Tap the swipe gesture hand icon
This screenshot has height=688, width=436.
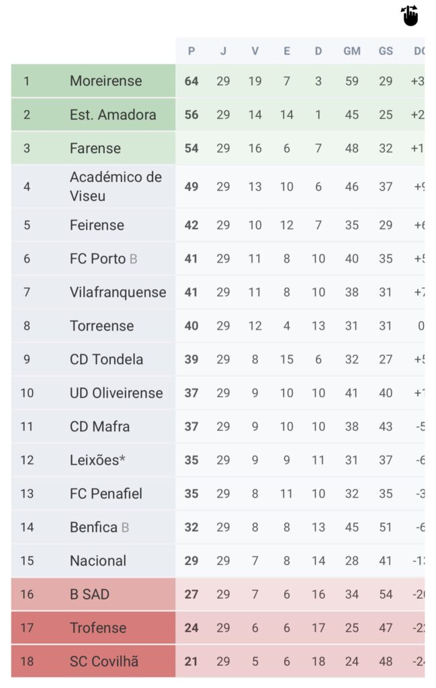click(x=410, y=16)
